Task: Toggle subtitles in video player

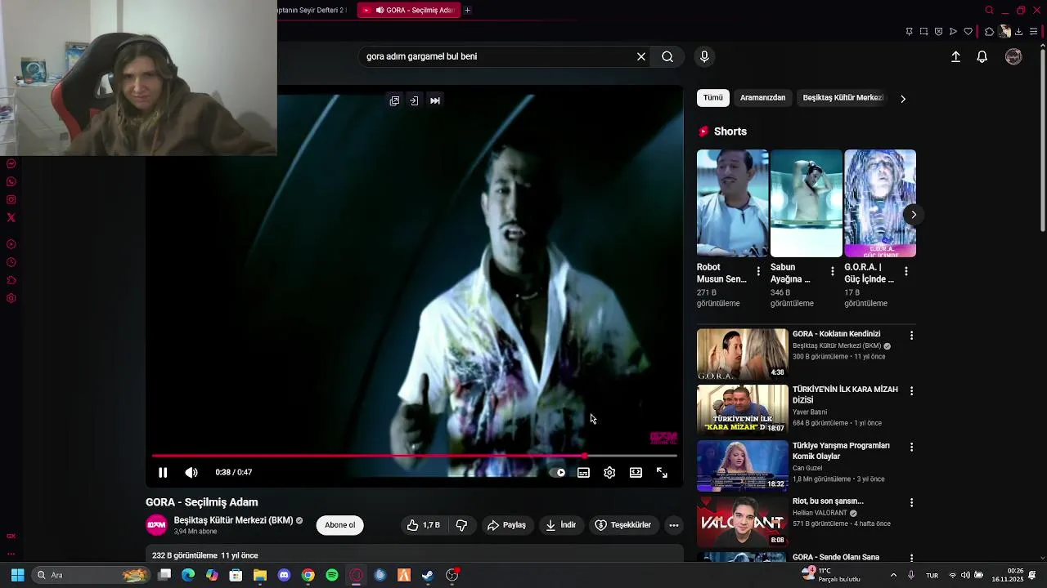Action: click(583, 472)
